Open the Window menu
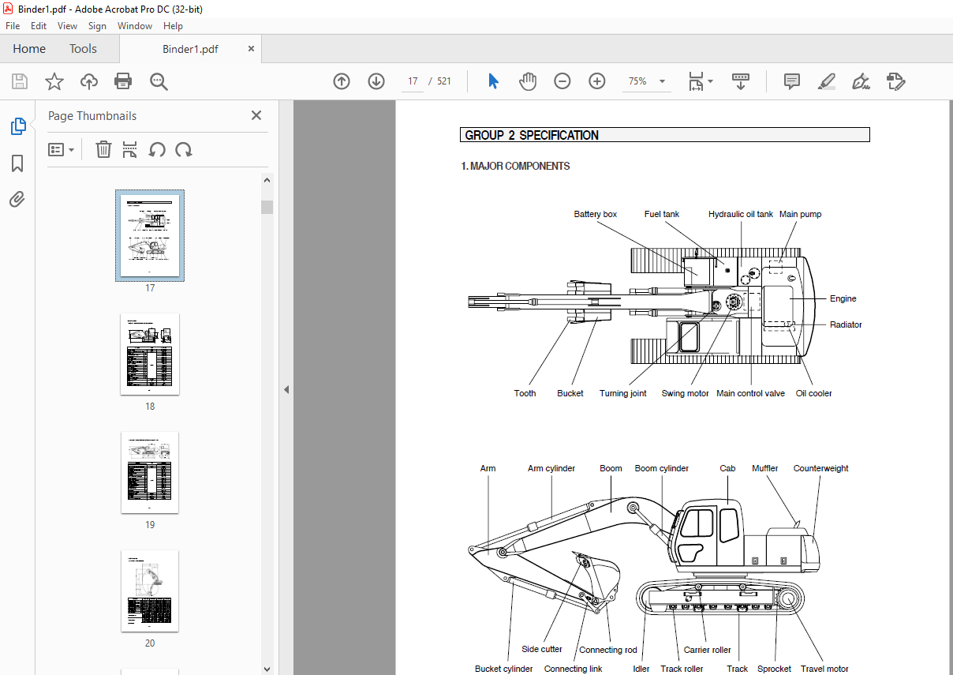 pyautogui.click(x=135, y=26)
